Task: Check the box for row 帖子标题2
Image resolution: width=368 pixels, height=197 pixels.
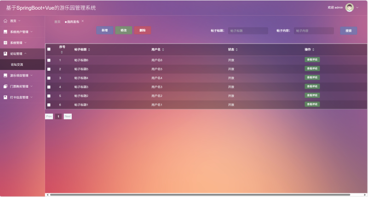Action: pyautogui.click(x=49, y=96)
